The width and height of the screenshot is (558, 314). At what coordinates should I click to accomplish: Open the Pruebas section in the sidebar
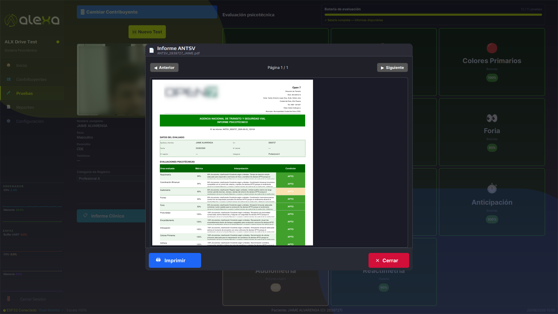[32, 93]
